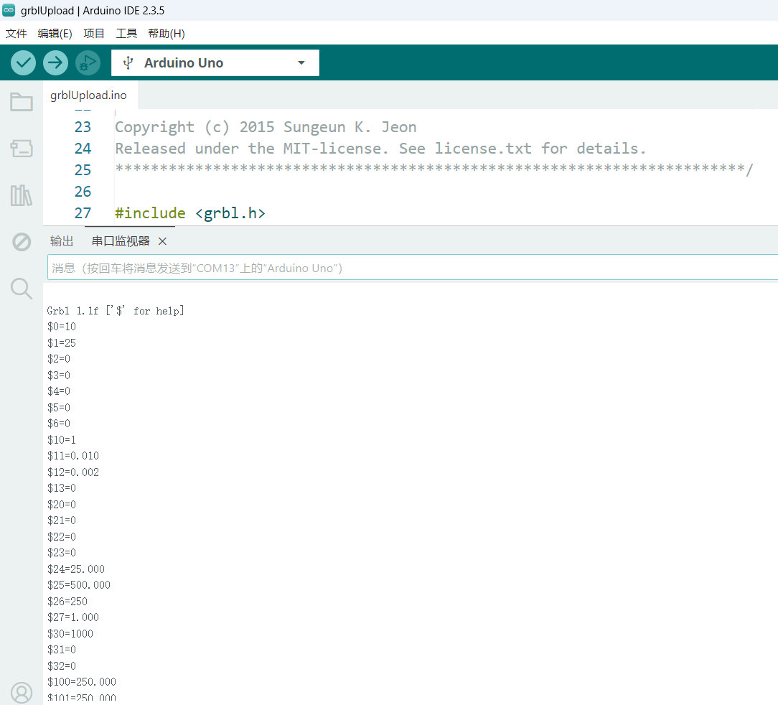Image resolution: width=778 pixels, height=705 pixels.
Task: Click the $24=25.000 setting line
Action: tap(76, 569)
